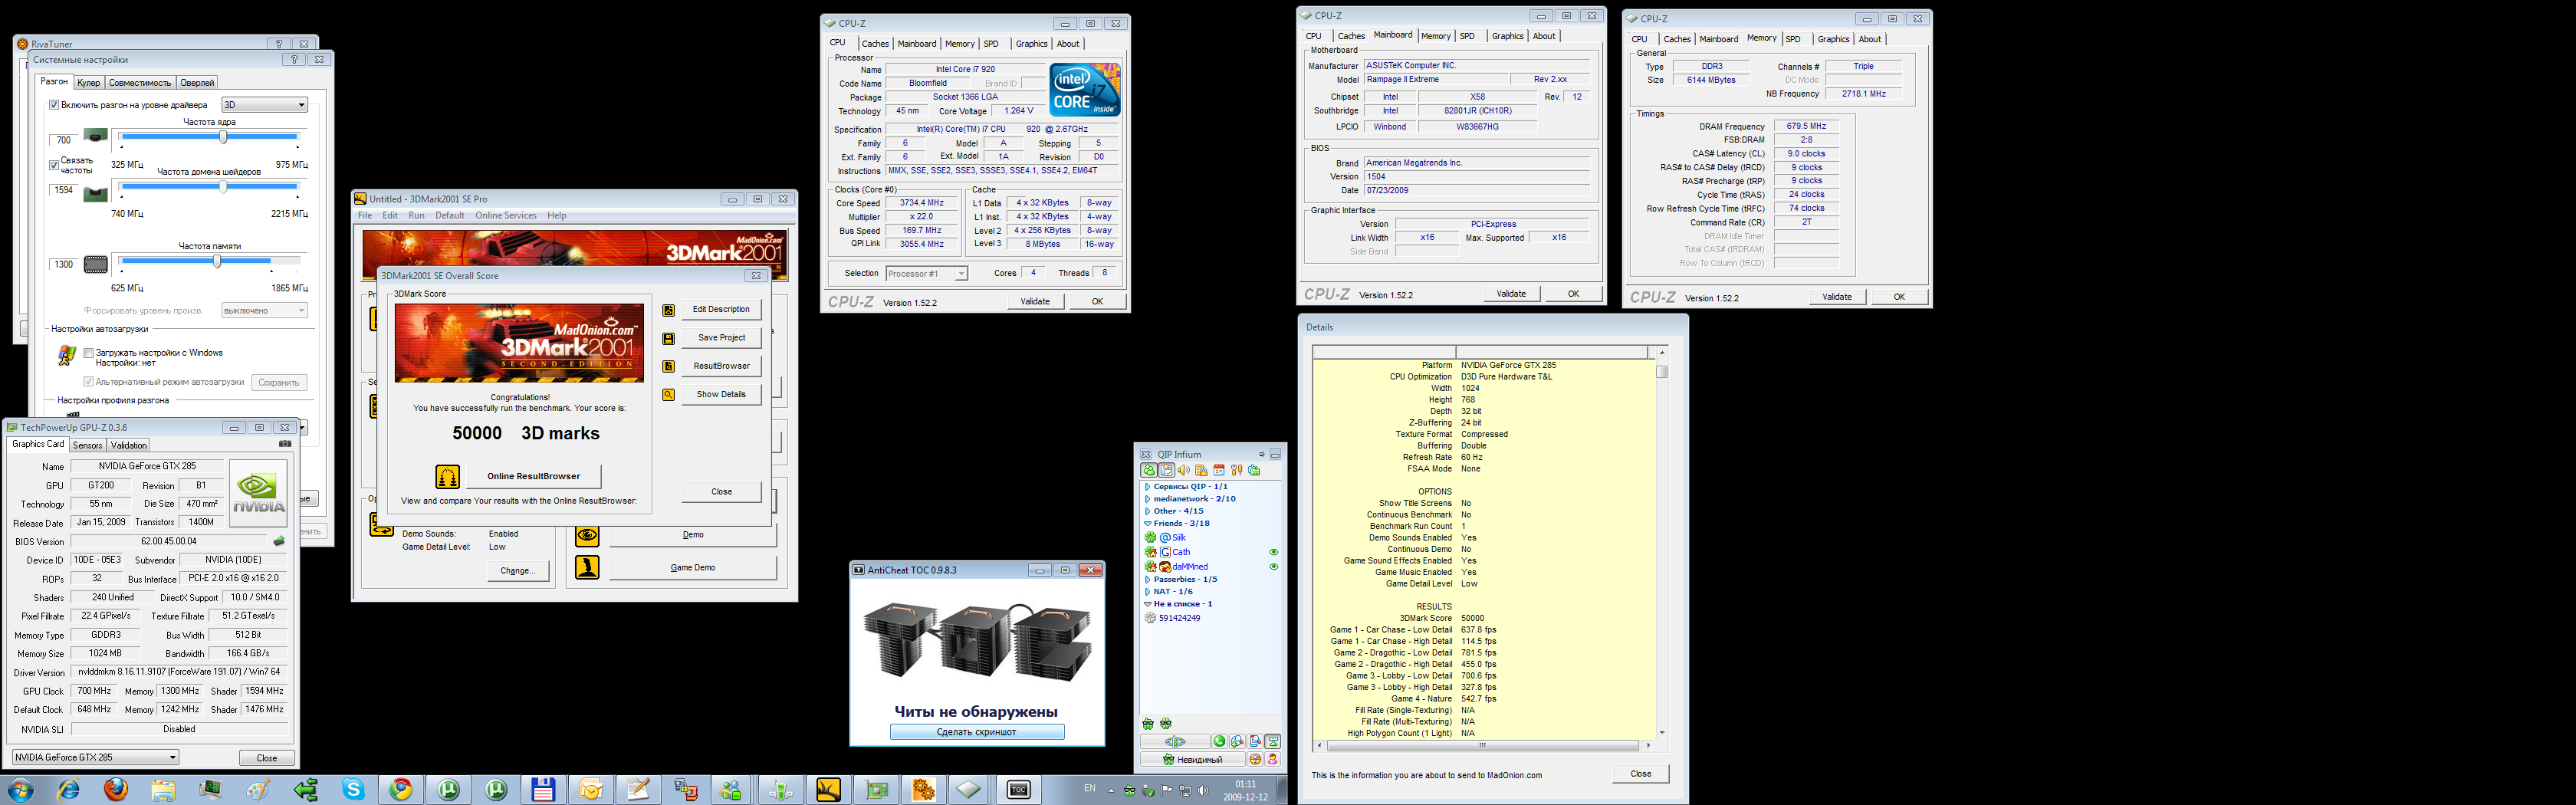Click the Edit Description icon in 3DMark score dialog
The height and width of the screenshot is (805, 2576).
(668, 310)
